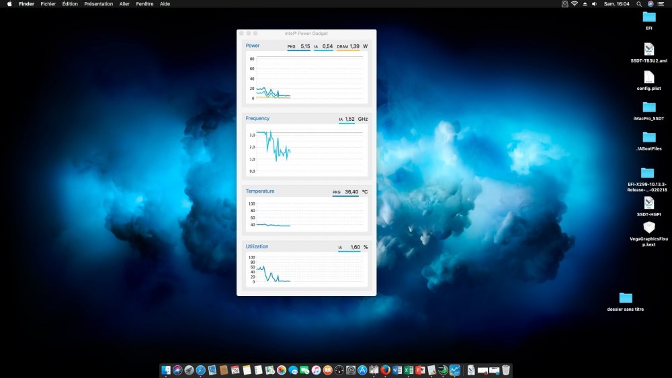Image resolution: width=672 pixels, height=378 pixels.
Task: Open iTunes music note icon in Dock
Action: click(317, 370)
